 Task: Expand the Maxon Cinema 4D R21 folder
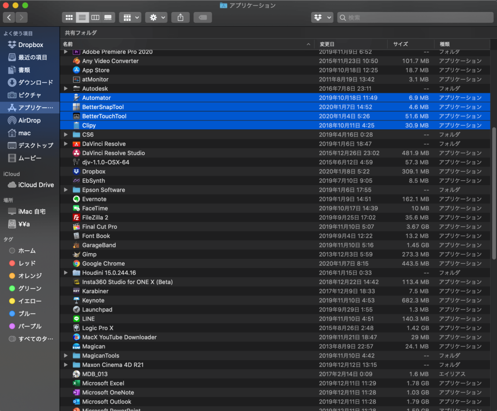tap(66, 365)
